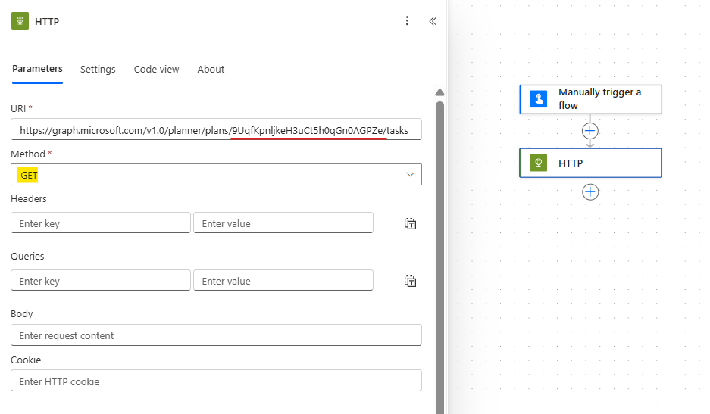The height and width of the screenshot is (414, 710).
Task: Focus the Queries Enter value field
Action: 283,281
